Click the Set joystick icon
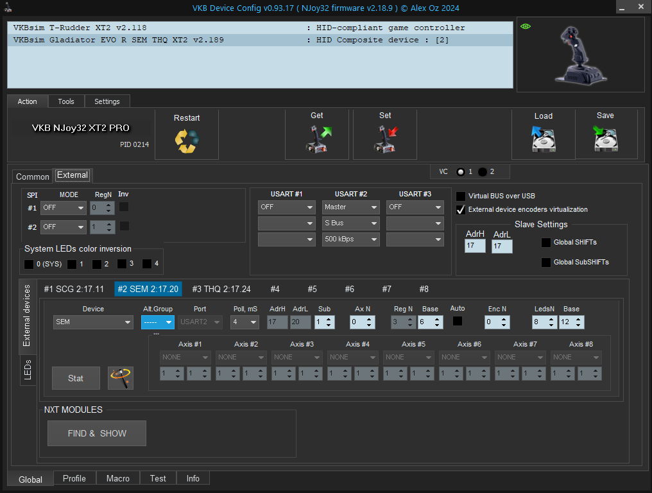 click(386, 139)
